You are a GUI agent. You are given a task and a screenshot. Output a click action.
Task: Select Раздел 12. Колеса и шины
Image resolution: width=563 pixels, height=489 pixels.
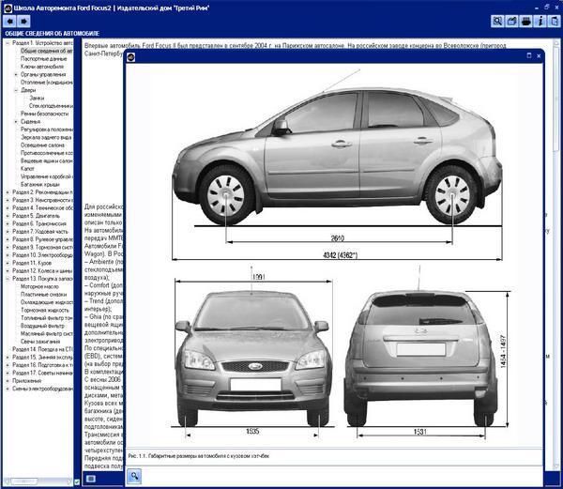[42, 270]
